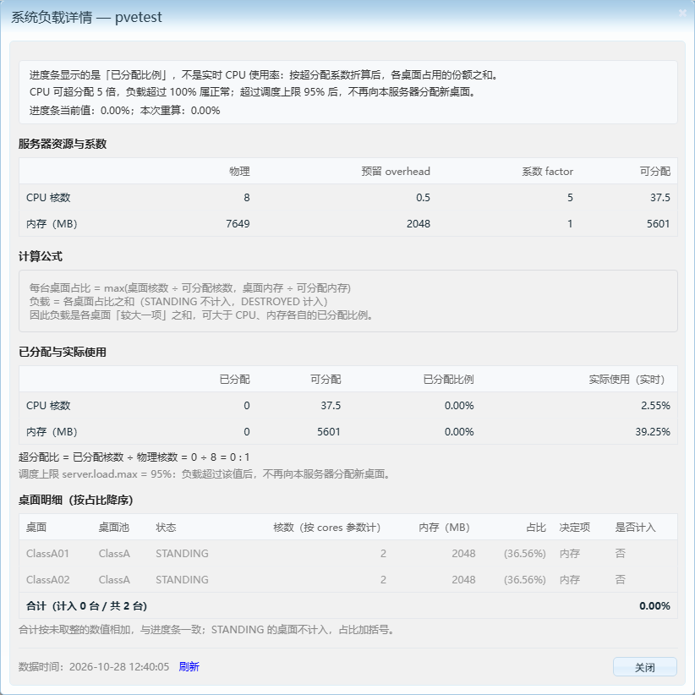
Task: Click the 36.56% ratio in ClassA01 row
Action: pos(525,553)
